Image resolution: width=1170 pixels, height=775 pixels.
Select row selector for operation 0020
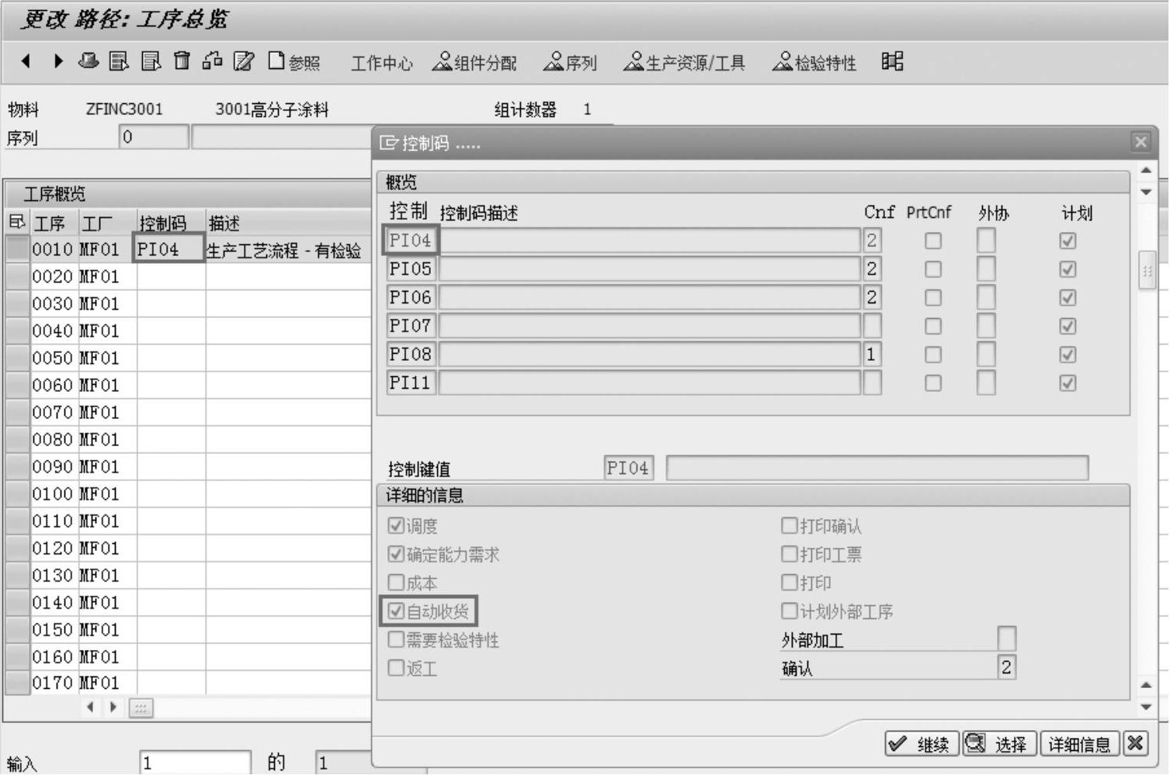pos(17,276)
